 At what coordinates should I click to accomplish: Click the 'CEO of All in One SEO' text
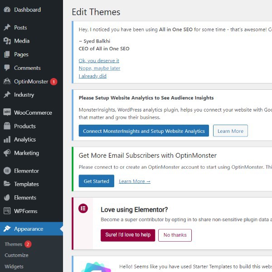pyautogui.click(x=104, y=49)
